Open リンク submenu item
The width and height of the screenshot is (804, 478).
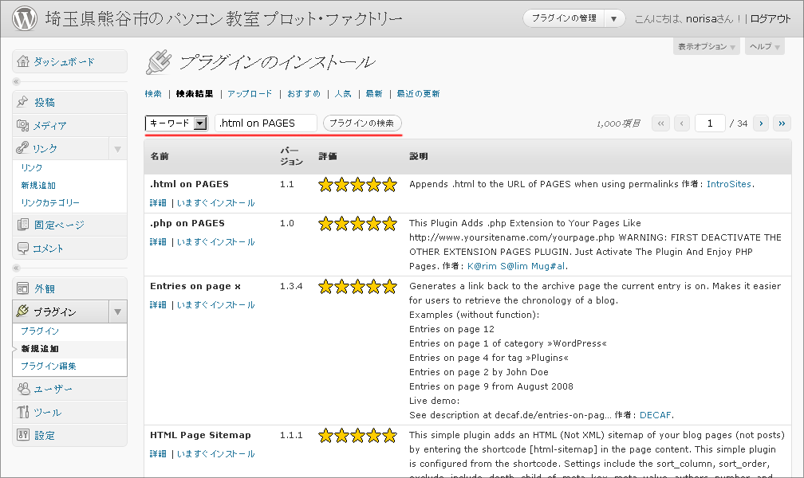coord(32,167)
